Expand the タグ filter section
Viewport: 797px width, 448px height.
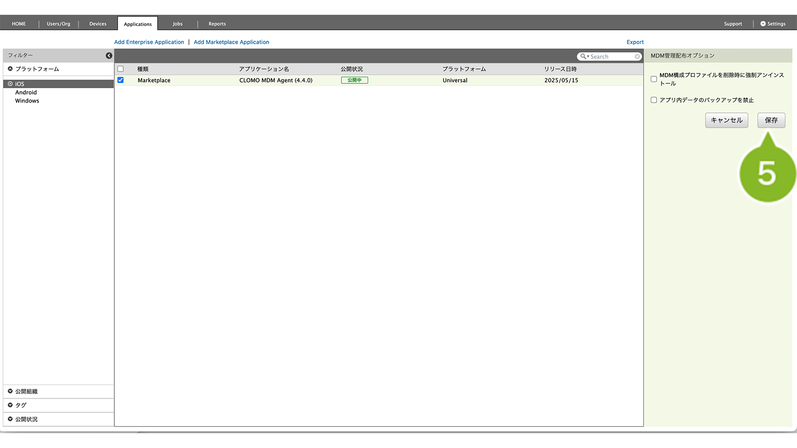10,405
